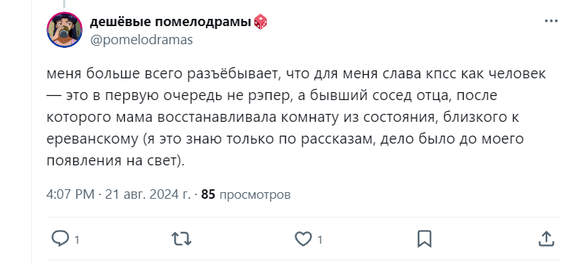Bookmark this tweet

[425, 239]
